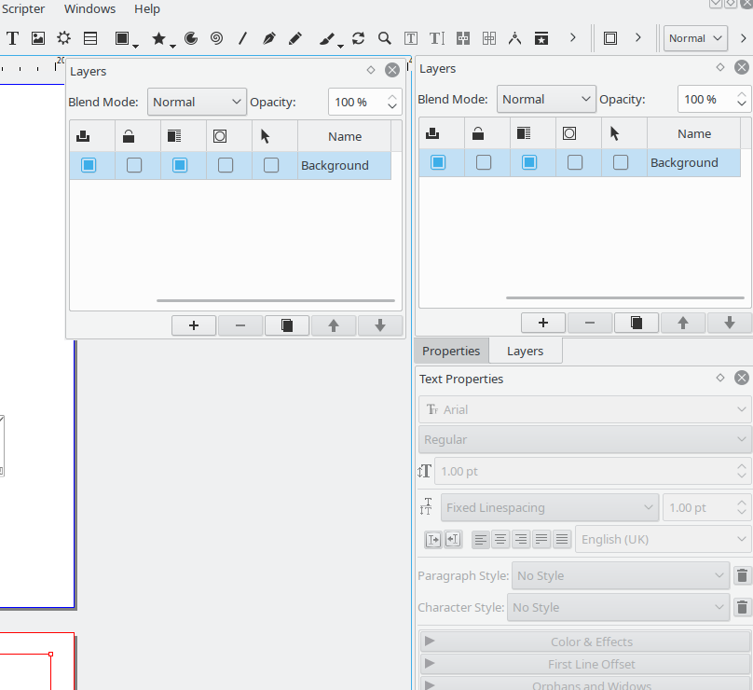Click Opacity field in docked Layers panel
753x690 pixels.
point(704,99)
